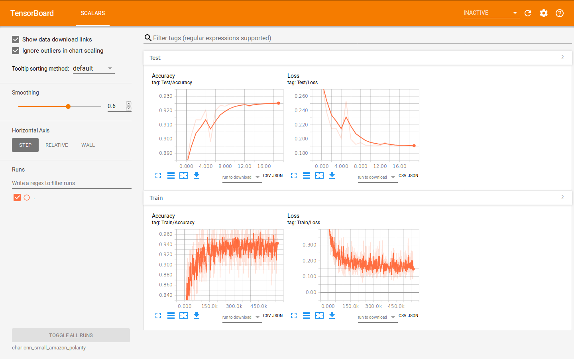This screenshot has width=574, height=359.
Task: Select the run's orange radio circle
Action: (27, 197)
